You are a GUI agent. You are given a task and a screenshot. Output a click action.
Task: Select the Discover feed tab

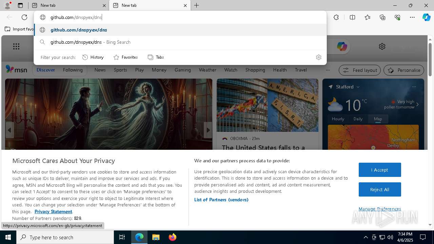tap(46, 70)
